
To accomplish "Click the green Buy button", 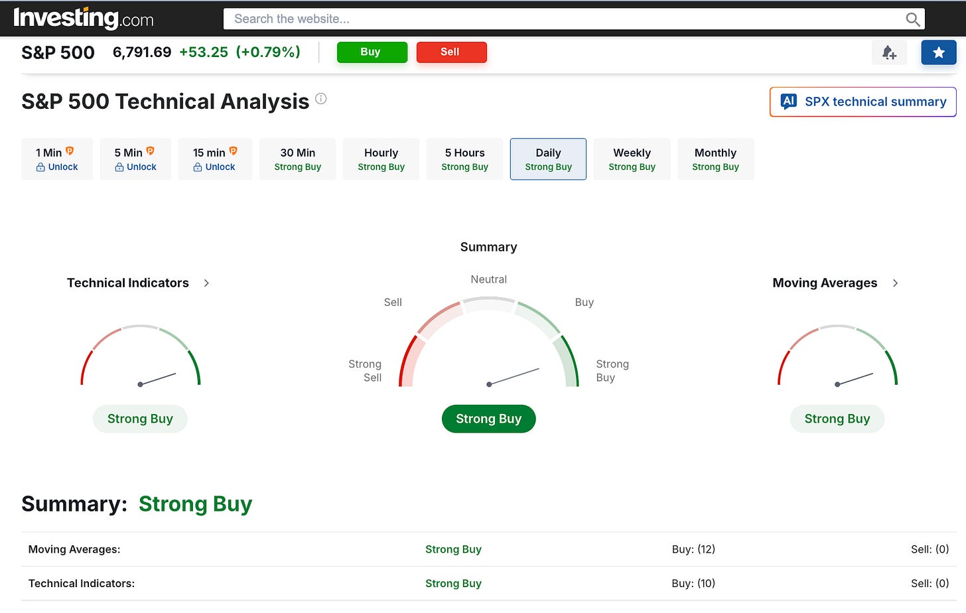I will (x=372, y=52).
